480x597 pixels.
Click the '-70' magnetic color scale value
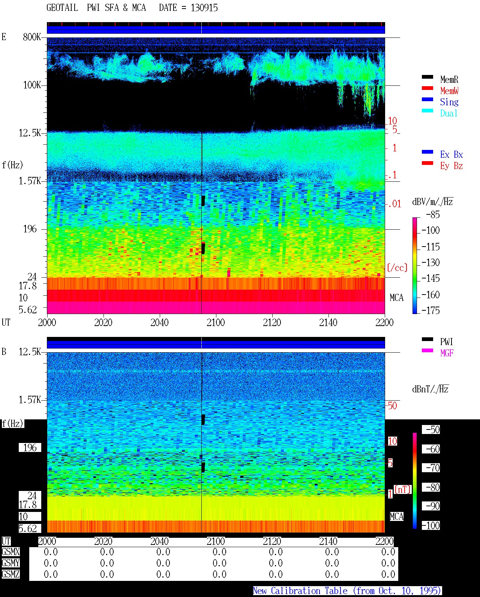click(431, 468)
